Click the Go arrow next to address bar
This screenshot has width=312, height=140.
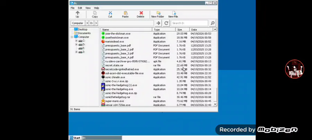click(x=158, y=23)
